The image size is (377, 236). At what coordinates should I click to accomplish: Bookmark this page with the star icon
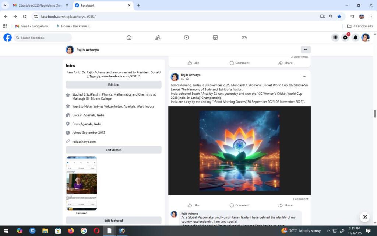coord(339,17)
